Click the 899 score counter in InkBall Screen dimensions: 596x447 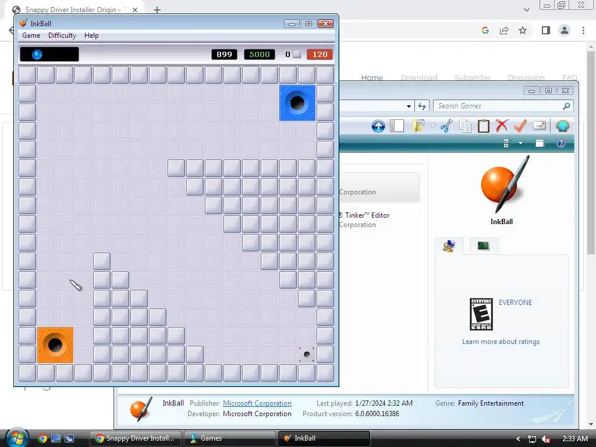(x=224, y=54)
